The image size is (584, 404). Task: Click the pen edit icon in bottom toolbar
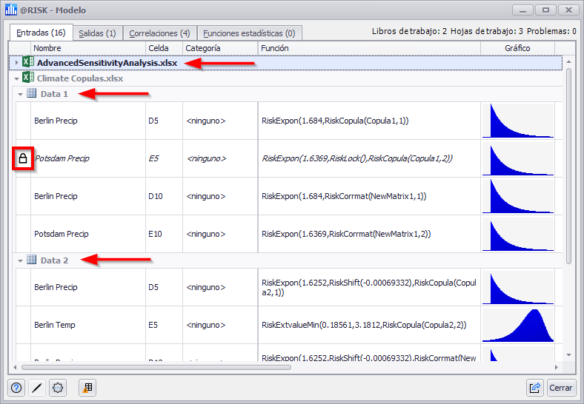tap(38, 387)
